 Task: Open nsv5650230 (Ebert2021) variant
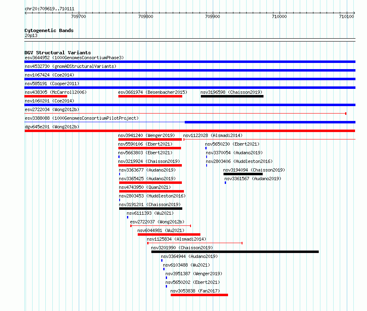click(x=232, y=144)
